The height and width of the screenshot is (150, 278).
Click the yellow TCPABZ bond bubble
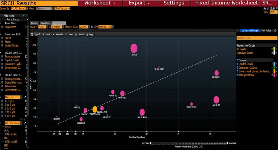(95, 110)
